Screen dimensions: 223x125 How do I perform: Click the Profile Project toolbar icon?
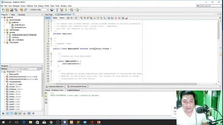click(77, 10)
